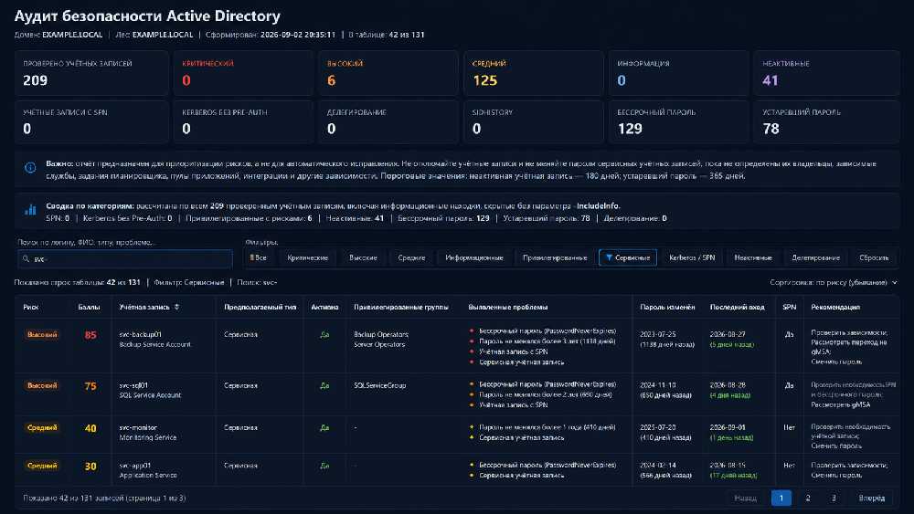Open the Неактивные card showing 41

click(x=826, y=73)
